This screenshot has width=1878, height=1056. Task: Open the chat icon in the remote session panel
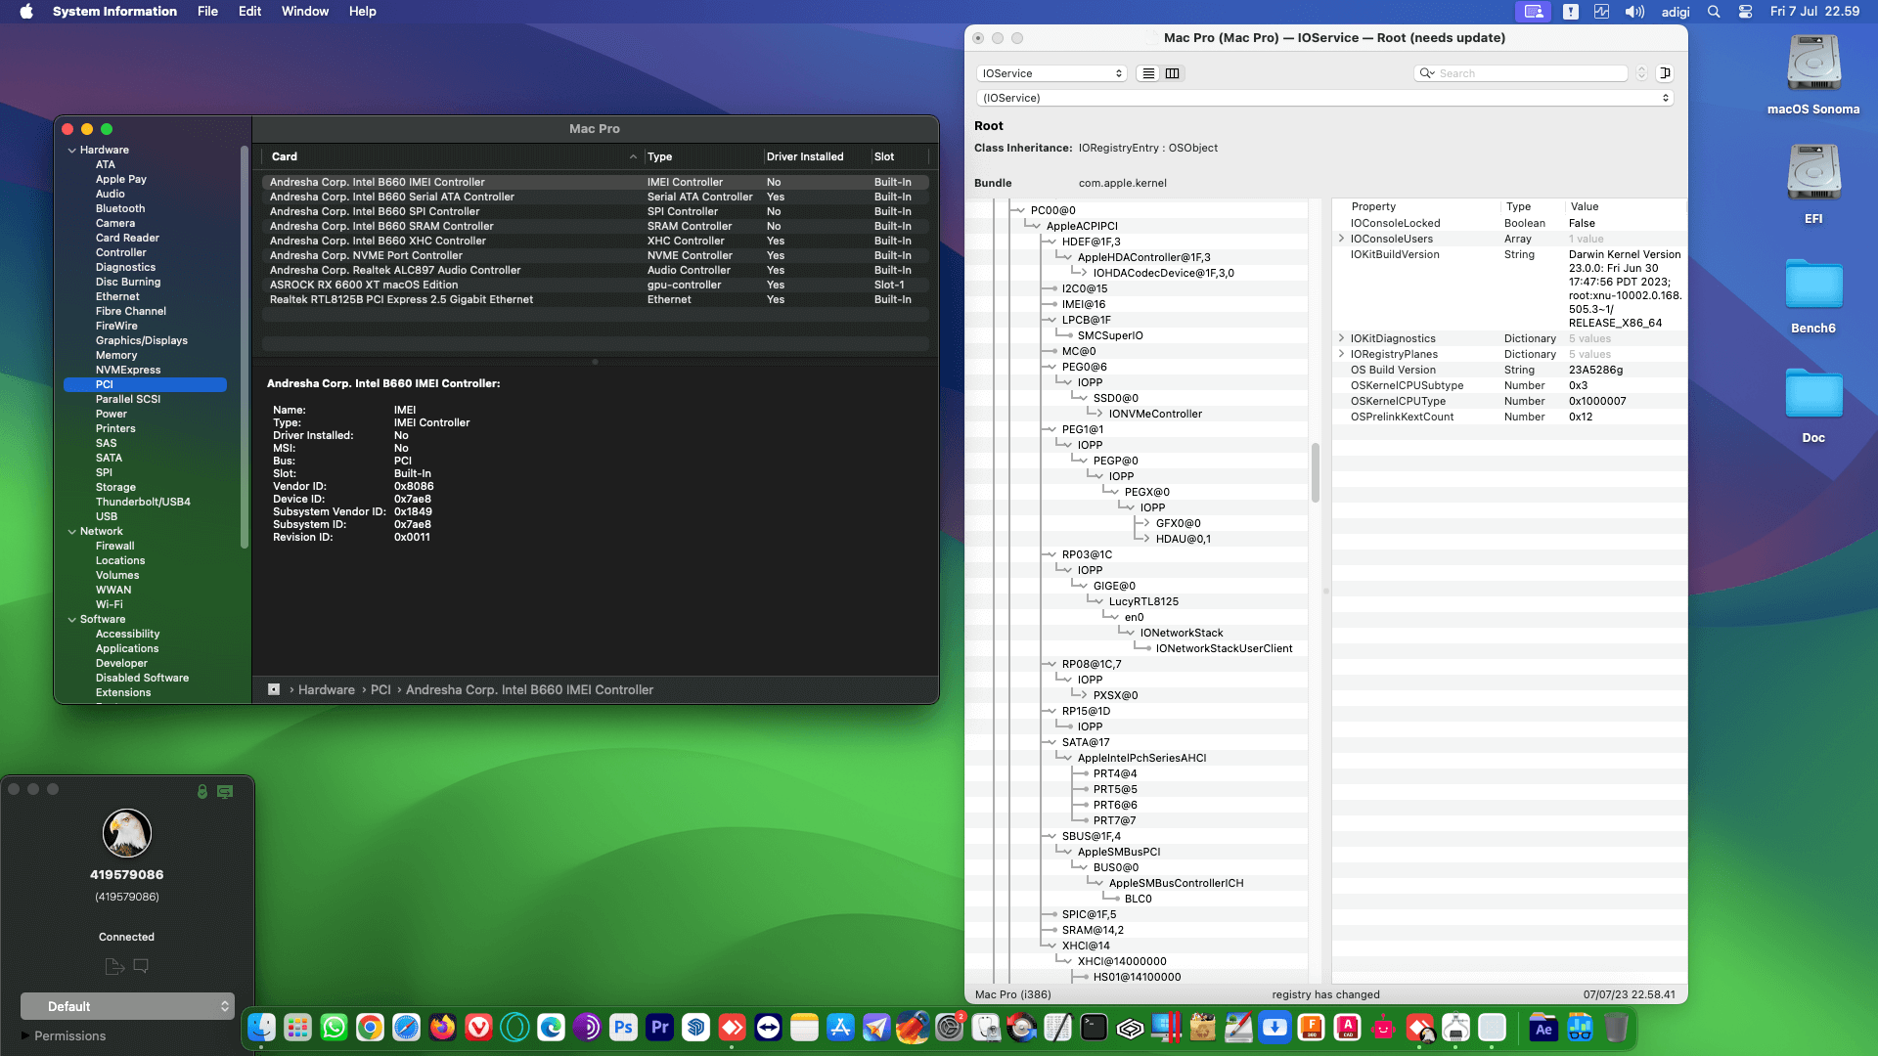[x=141, y=966]
